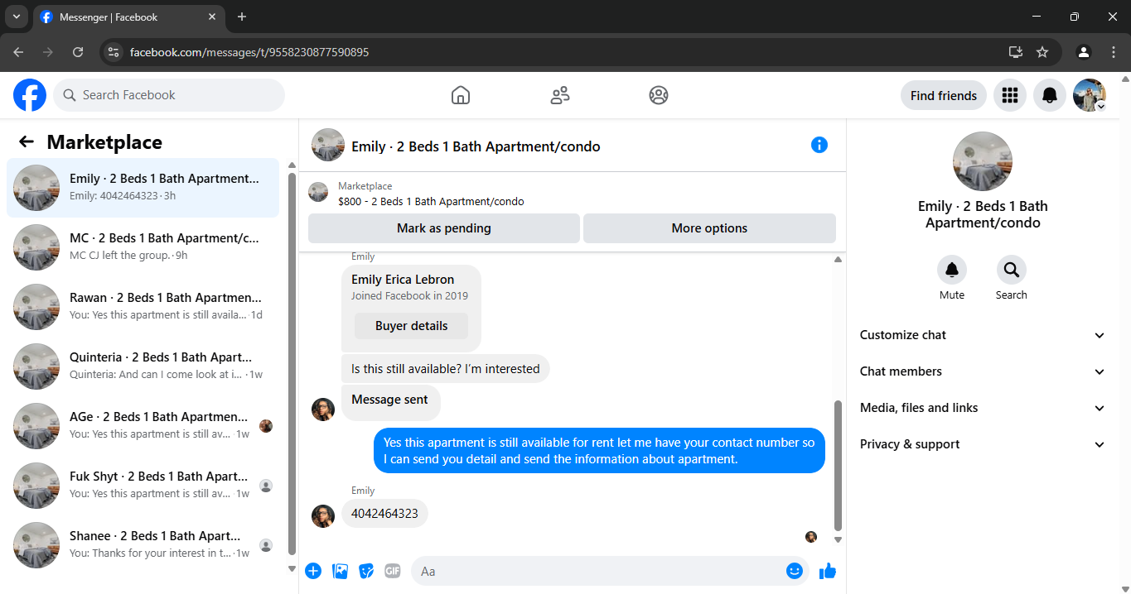Click "Is this still available? I'm interested"
The height and width of the screenshot is (594, 1131).
pyautogui.click(x=445, y=369)
